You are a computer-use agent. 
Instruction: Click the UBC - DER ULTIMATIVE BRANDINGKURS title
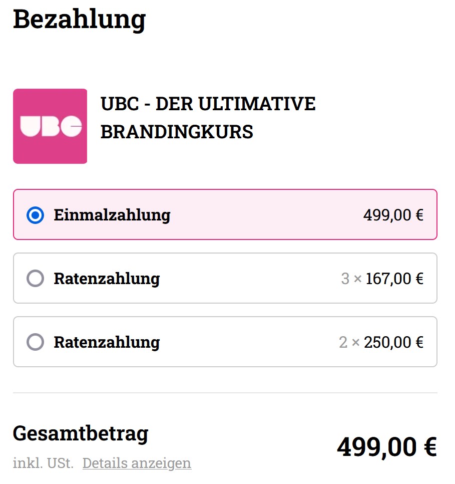click(x=208, y=118)
